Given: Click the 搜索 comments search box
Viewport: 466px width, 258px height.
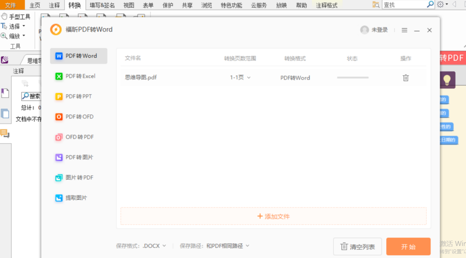Looking at the screenshot, I should click(x=31, y=96).
